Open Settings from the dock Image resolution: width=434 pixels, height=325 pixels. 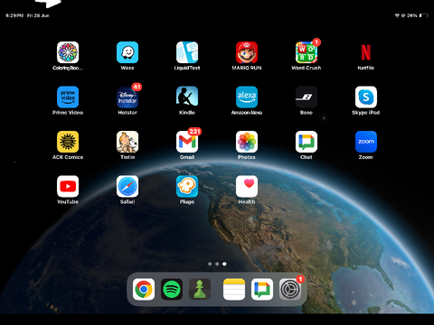pos(290,290)
